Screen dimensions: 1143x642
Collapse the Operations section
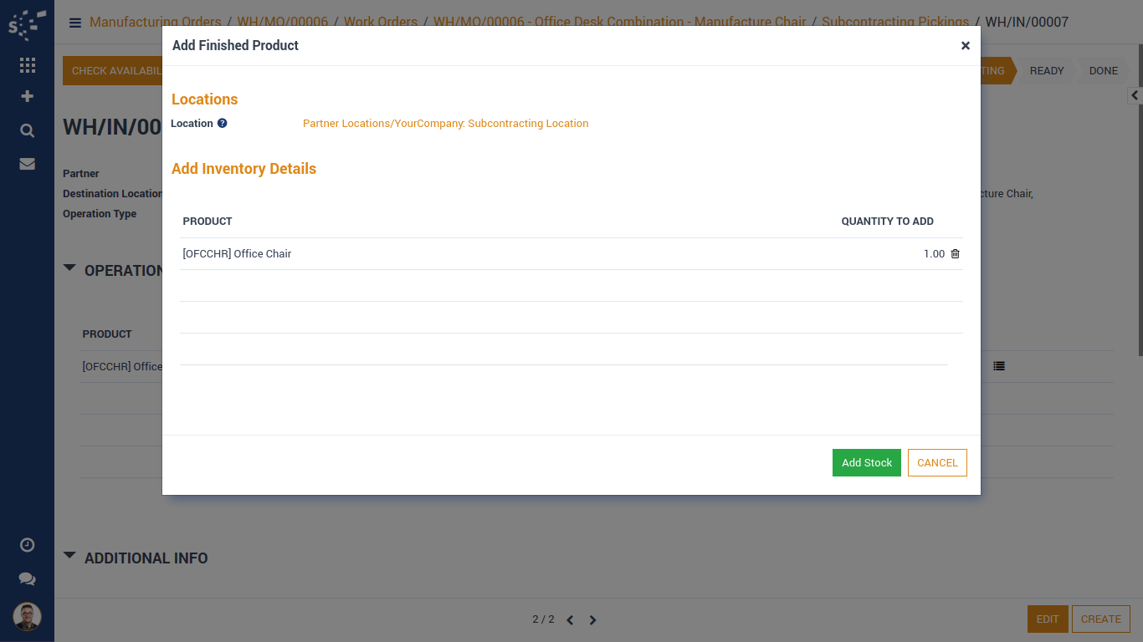tap(69, 269)
